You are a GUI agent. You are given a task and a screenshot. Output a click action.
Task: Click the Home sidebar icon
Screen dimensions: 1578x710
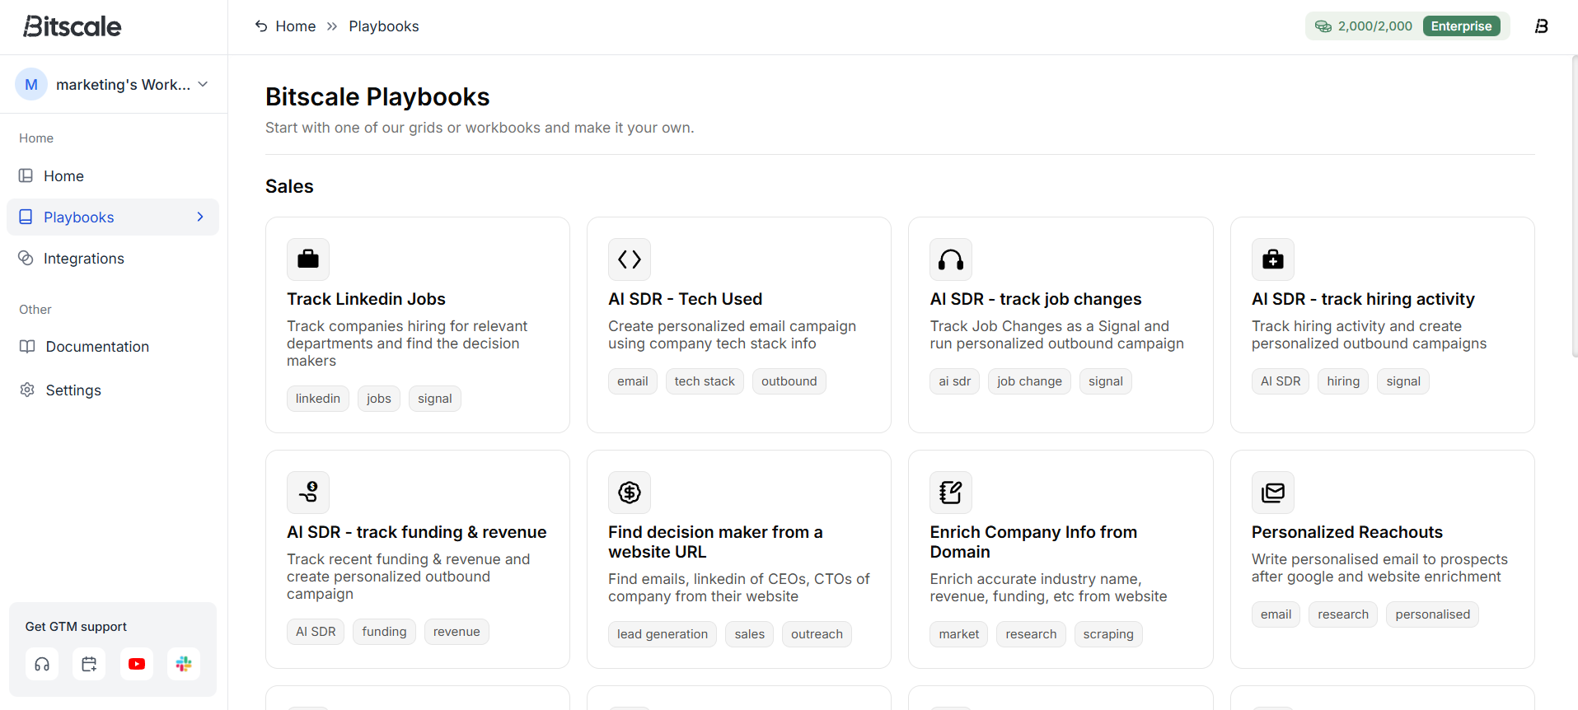[26, 175]
